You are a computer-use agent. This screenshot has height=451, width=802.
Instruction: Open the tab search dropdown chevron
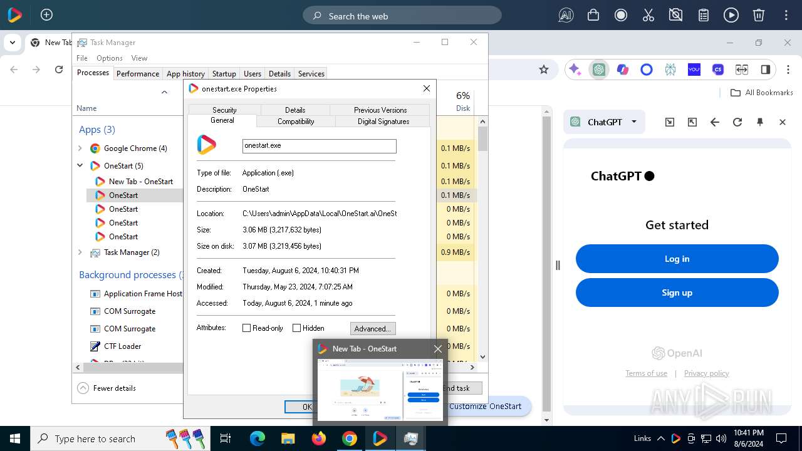pyautogui.click(x=12, y=43)
